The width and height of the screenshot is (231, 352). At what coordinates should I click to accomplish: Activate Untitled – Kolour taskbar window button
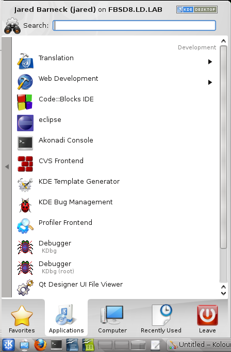click(x=199, y=345)
